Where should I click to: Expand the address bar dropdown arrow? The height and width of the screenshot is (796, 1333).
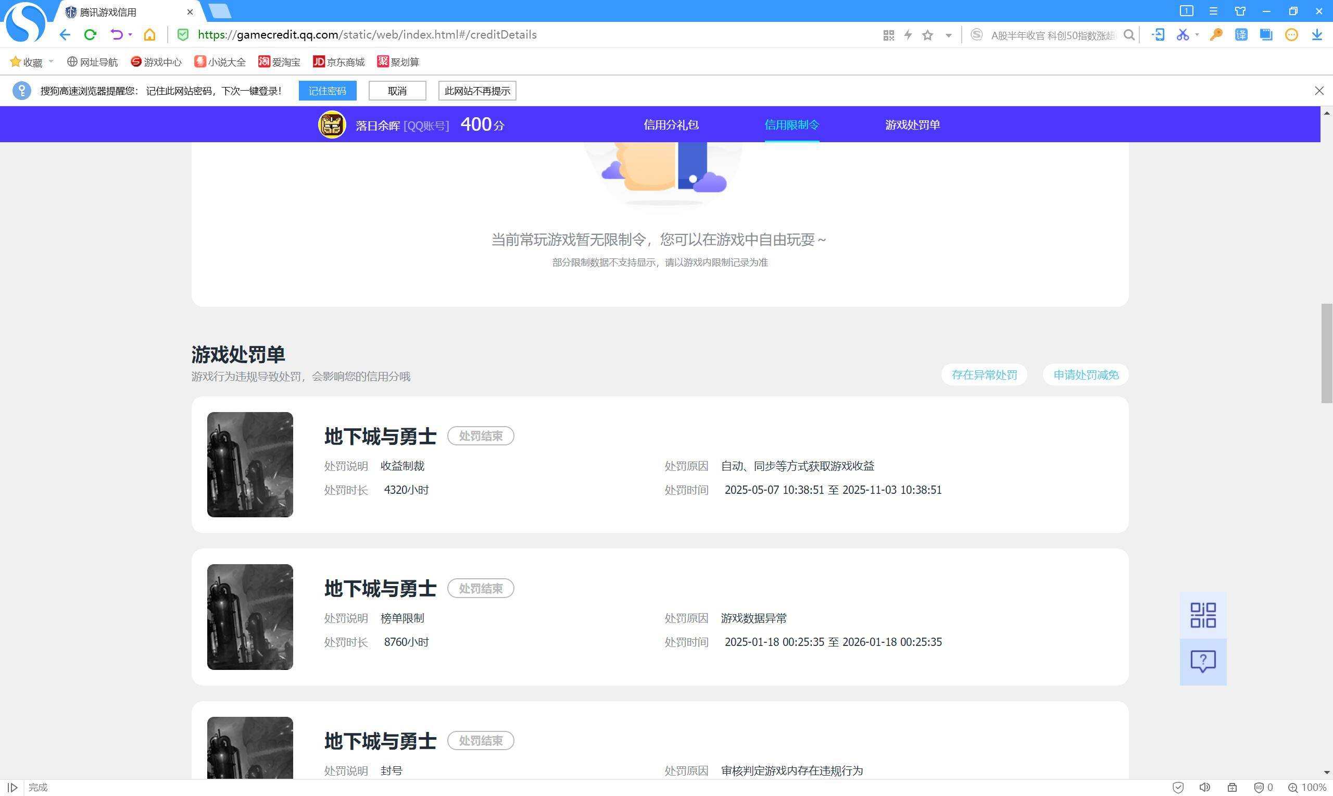pyautogui.click(x=948, y=36)
